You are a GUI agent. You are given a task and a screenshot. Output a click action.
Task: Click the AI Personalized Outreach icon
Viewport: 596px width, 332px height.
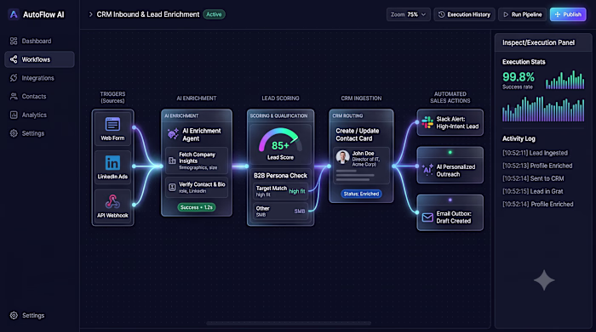(427, 170)
